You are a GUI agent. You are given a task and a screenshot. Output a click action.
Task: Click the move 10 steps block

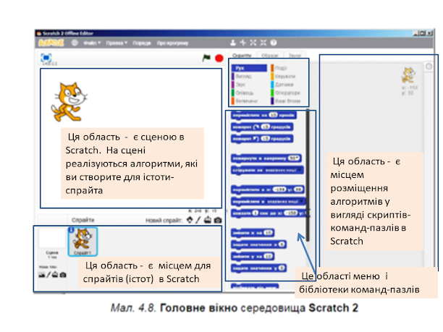[263, 115]
